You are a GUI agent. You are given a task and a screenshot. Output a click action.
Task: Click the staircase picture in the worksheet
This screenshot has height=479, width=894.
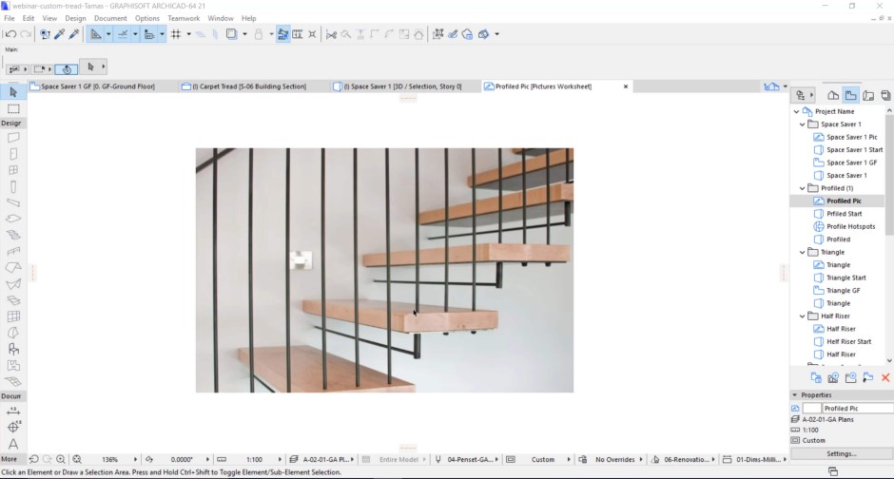(384, 270)
